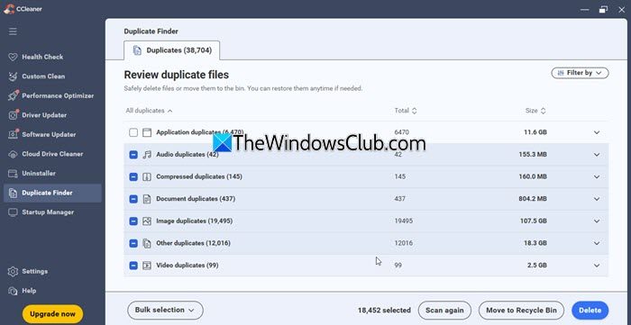Tick the Application duplicates checkbox
631x325 pixels.
coord(133,132)
